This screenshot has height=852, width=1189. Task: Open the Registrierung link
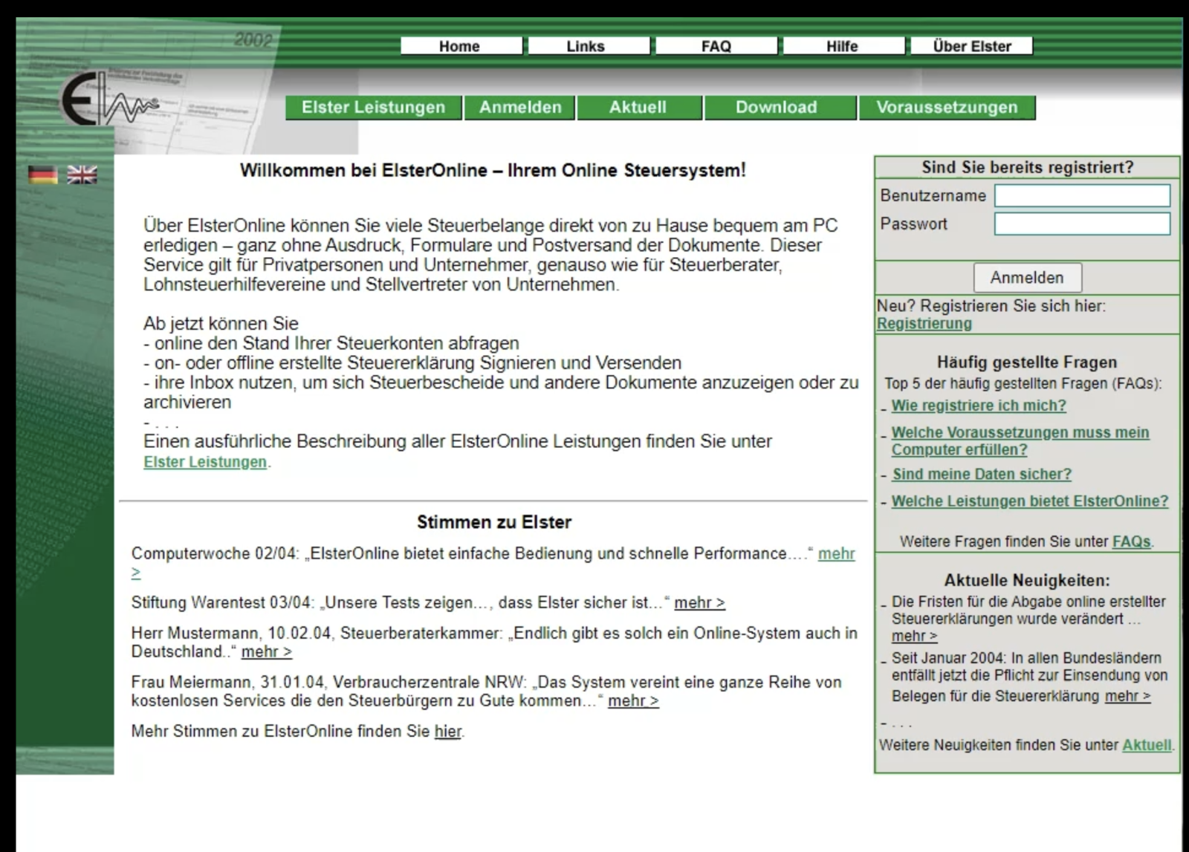coord(924,324)
